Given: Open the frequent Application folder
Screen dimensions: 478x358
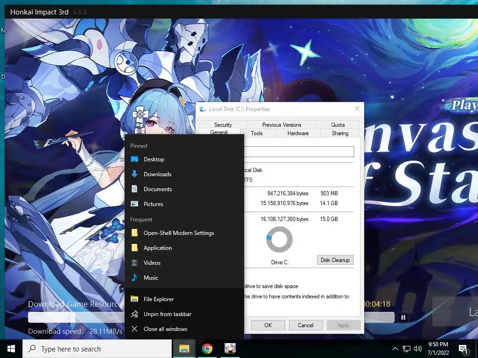Looking at the screenshot, I should [x=184, y=248].
